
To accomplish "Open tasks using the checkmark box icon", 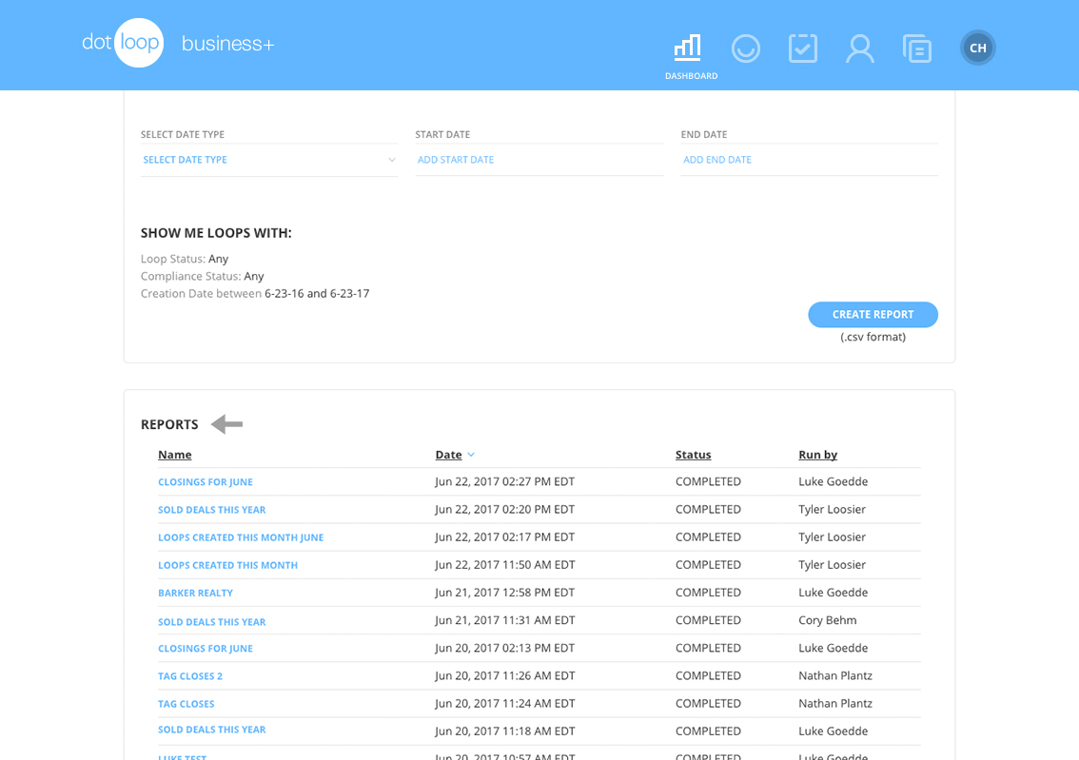I will tap(803, 48).
